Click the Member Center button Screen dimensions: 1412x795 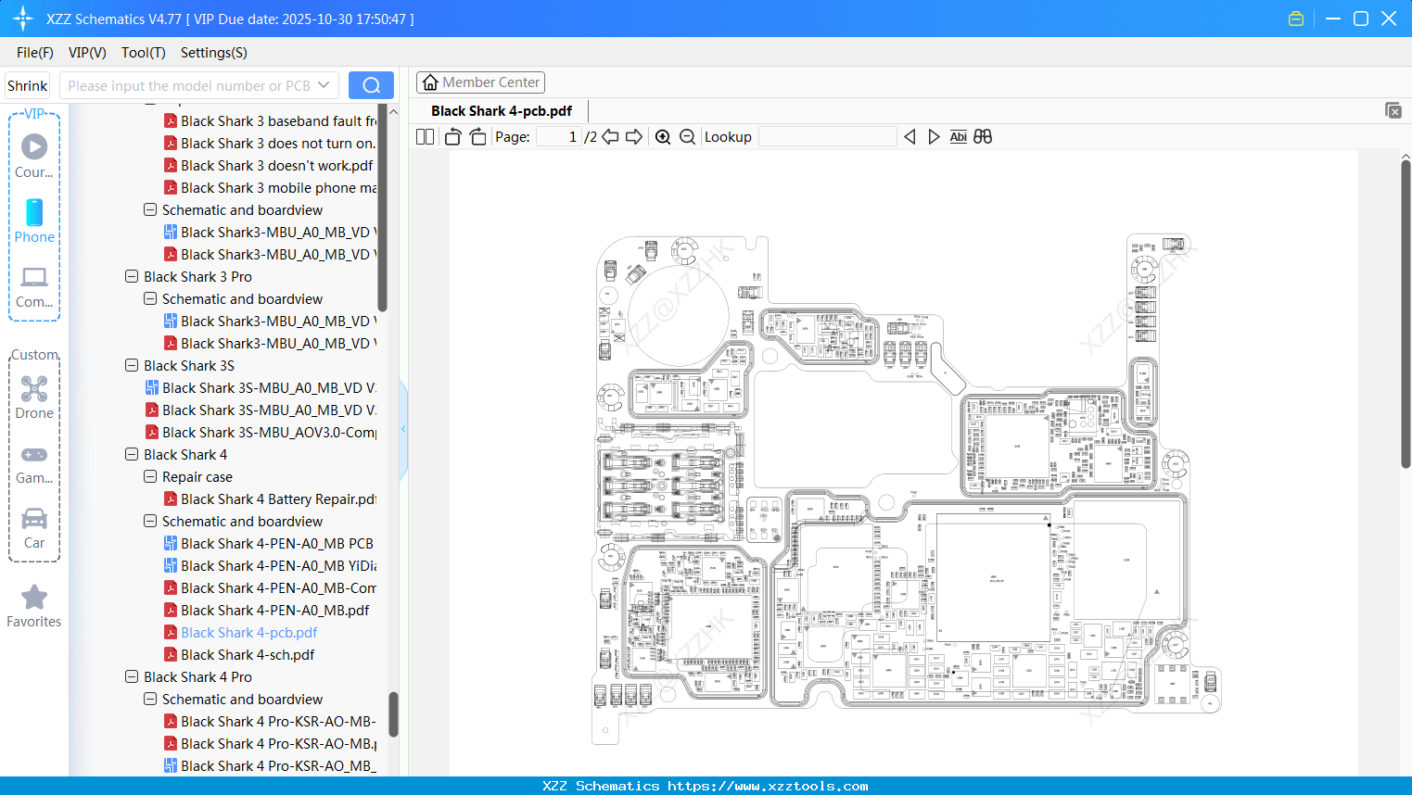coord(480,82)
